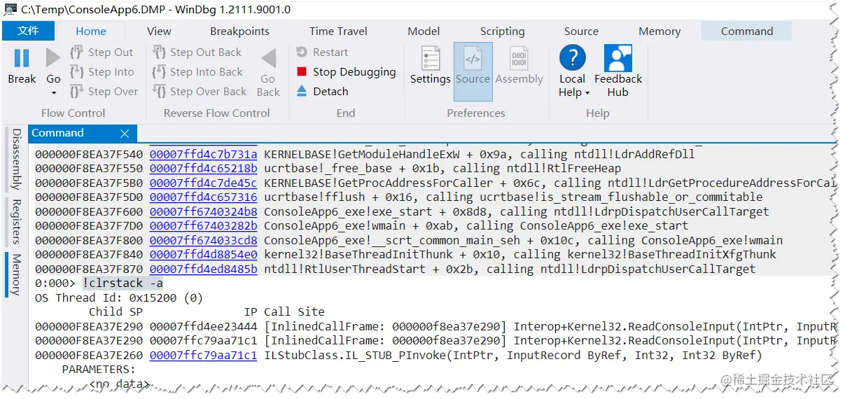Expand the Local Help dropdown arrow

tap(587, 93)
